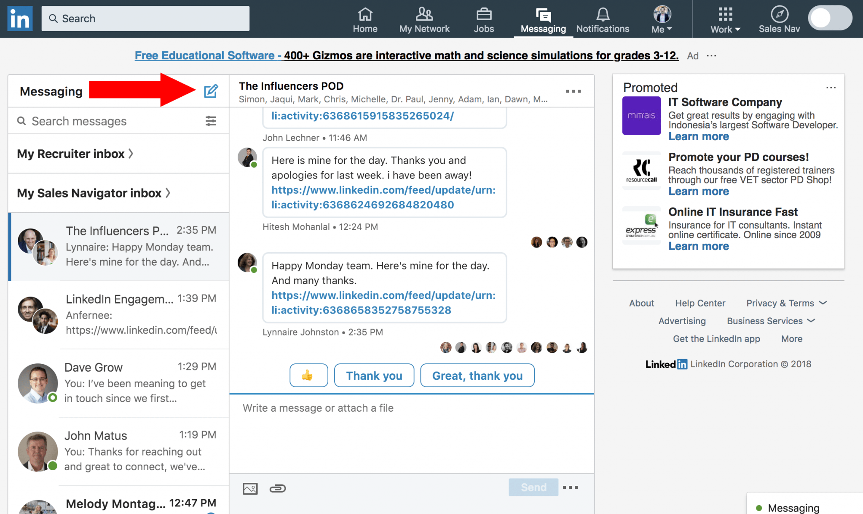Click the message search filter icon

[x=211, y=121]
